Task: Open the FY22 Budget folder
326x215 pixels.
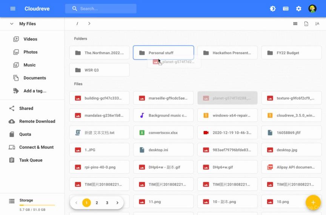Action: tap(292, 53)
